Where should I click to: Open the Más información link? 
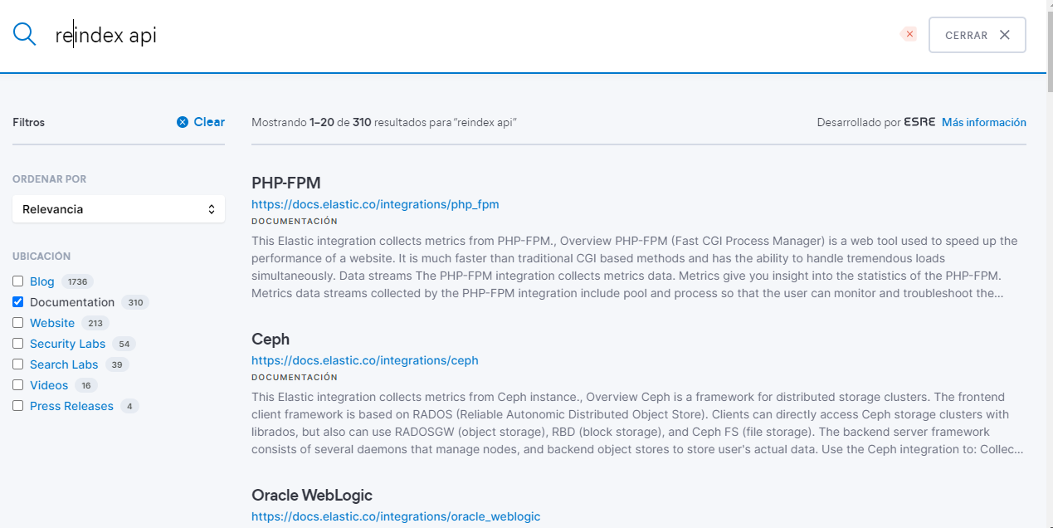[983, 122]
